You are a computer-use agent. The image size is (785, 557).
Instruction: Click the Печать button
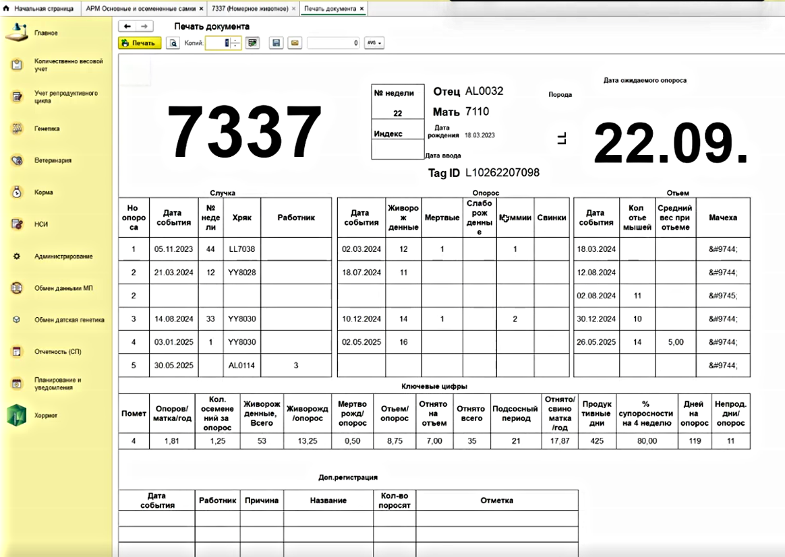(140, 43)
